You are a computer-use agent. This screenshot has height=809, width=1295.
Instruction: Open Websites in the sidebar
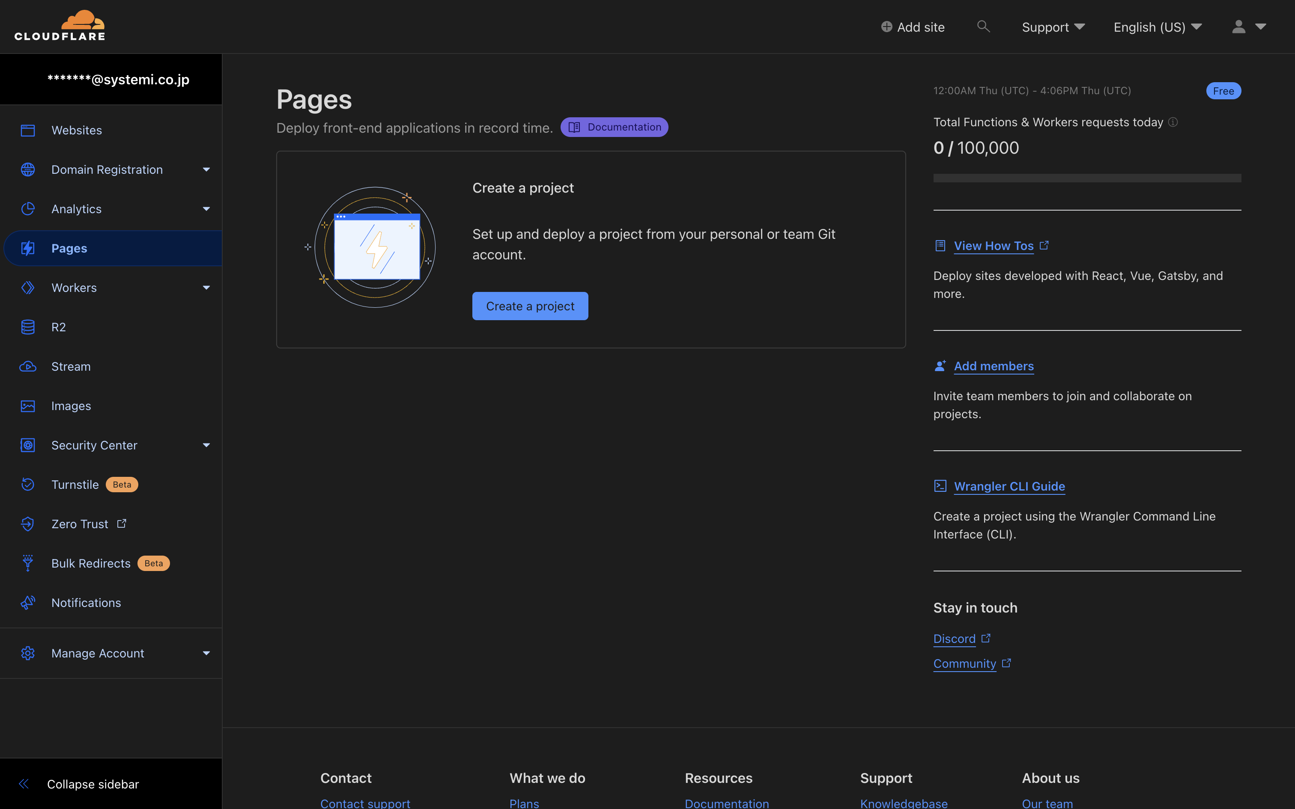pos(111,130)
